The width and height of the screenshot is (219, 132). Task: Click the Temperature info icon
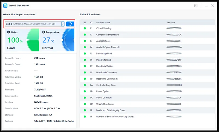44,32
